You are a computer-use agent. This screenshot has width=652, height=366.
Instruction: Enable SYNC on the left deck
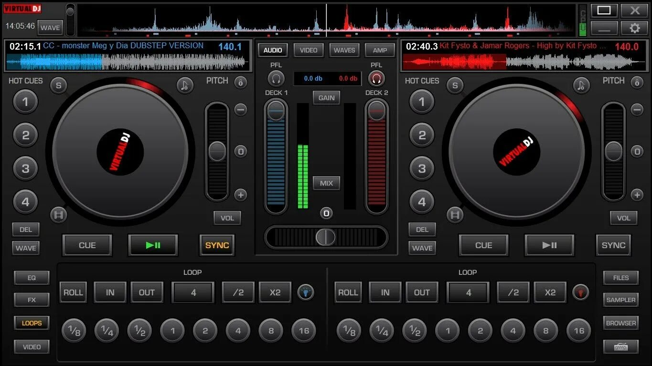[217, 245]
